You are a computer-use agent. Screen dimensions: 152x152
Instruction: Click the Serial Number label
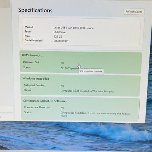point(34,41)
